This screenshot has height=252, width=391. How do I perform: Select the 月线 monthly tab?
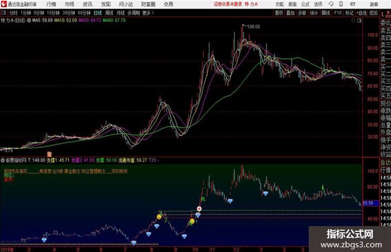coord(121,13)
